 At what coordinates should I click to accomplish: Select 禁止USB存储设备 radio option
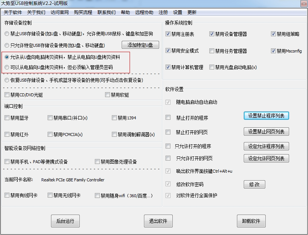7,34
